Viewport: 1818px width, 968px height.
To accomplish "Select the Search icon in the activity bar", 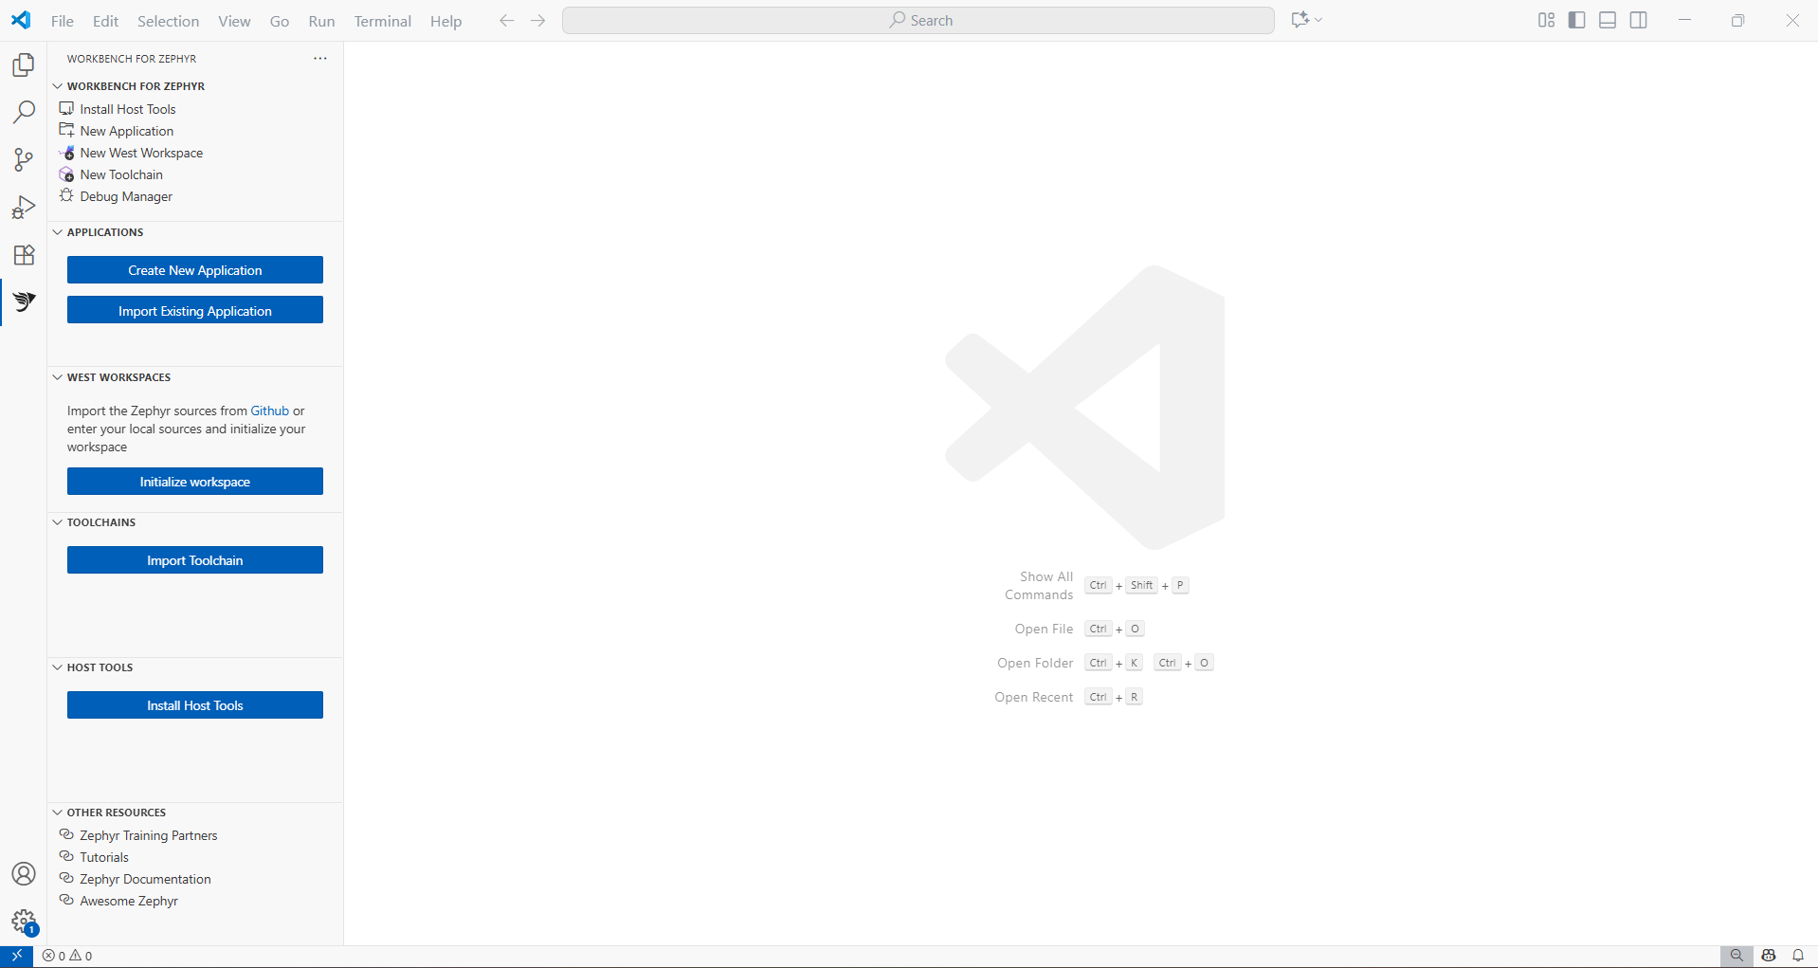I will (23, 112).
